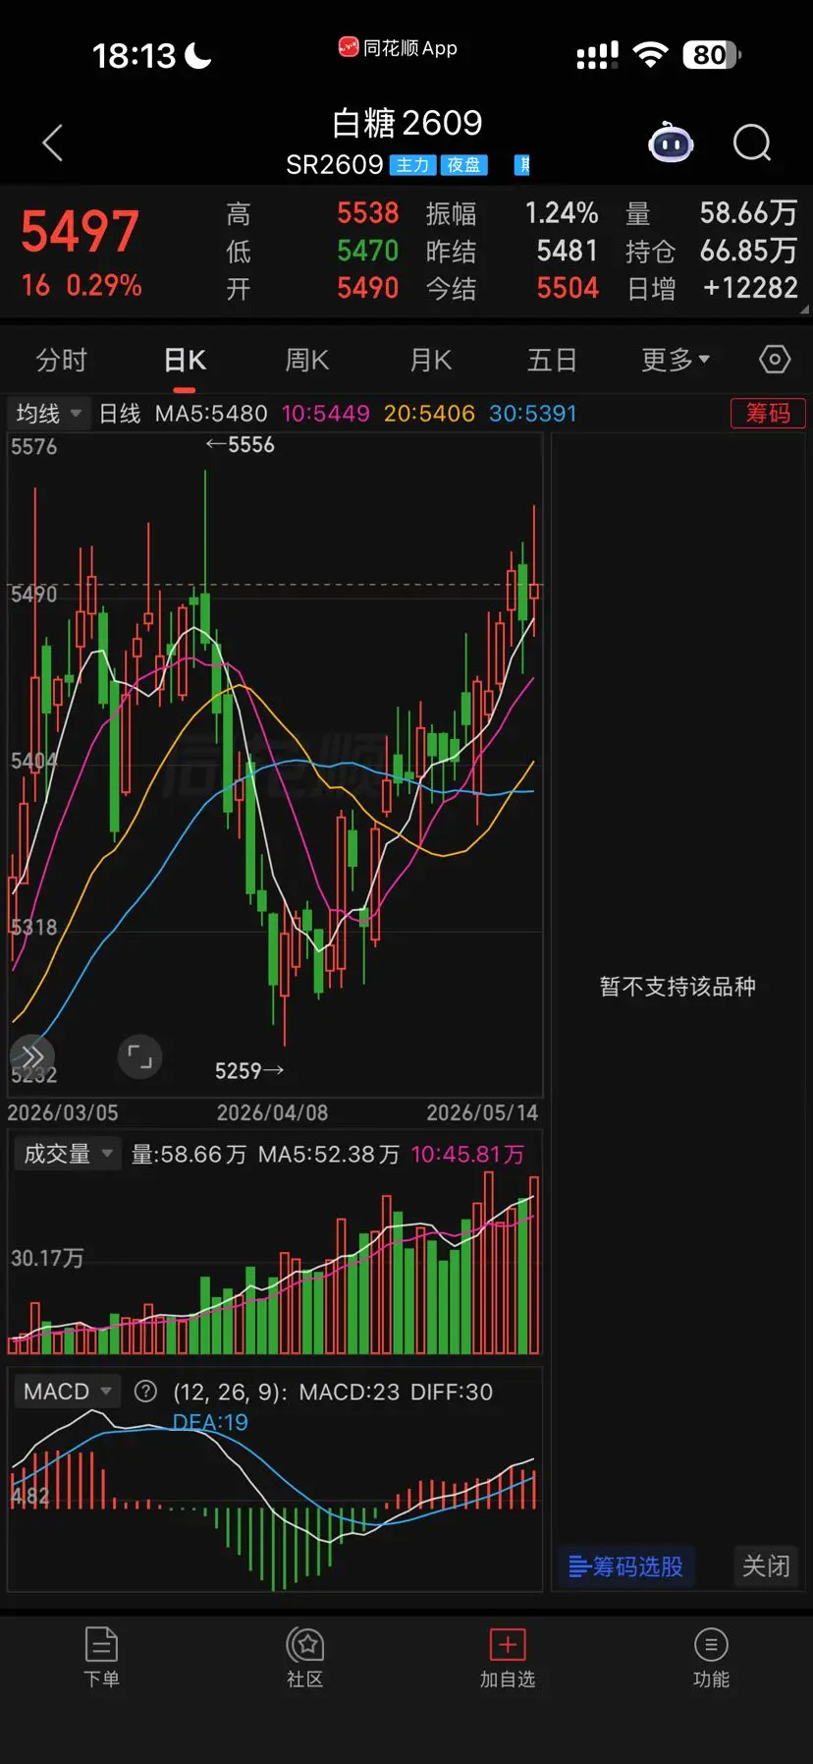Toggle the 筹码 chip distribution button
The width and height of the screenshot is (813, 1764).
[768, 413]
